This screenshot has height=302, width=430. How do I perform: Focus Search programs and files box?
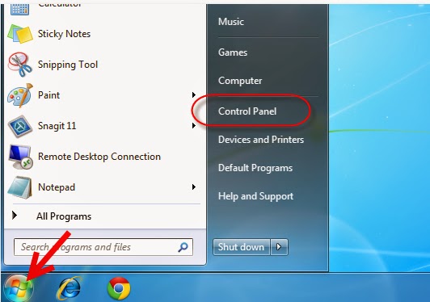click(103, 247)
